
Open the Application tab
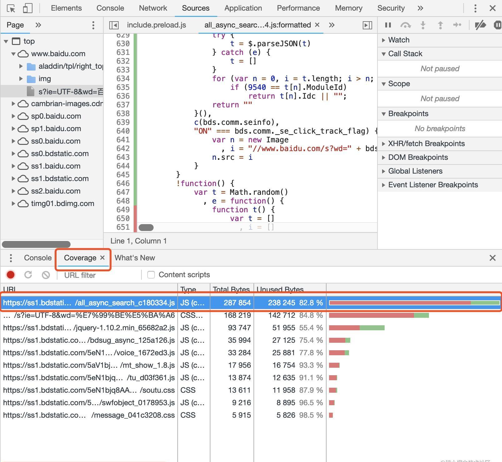[243, 8]
